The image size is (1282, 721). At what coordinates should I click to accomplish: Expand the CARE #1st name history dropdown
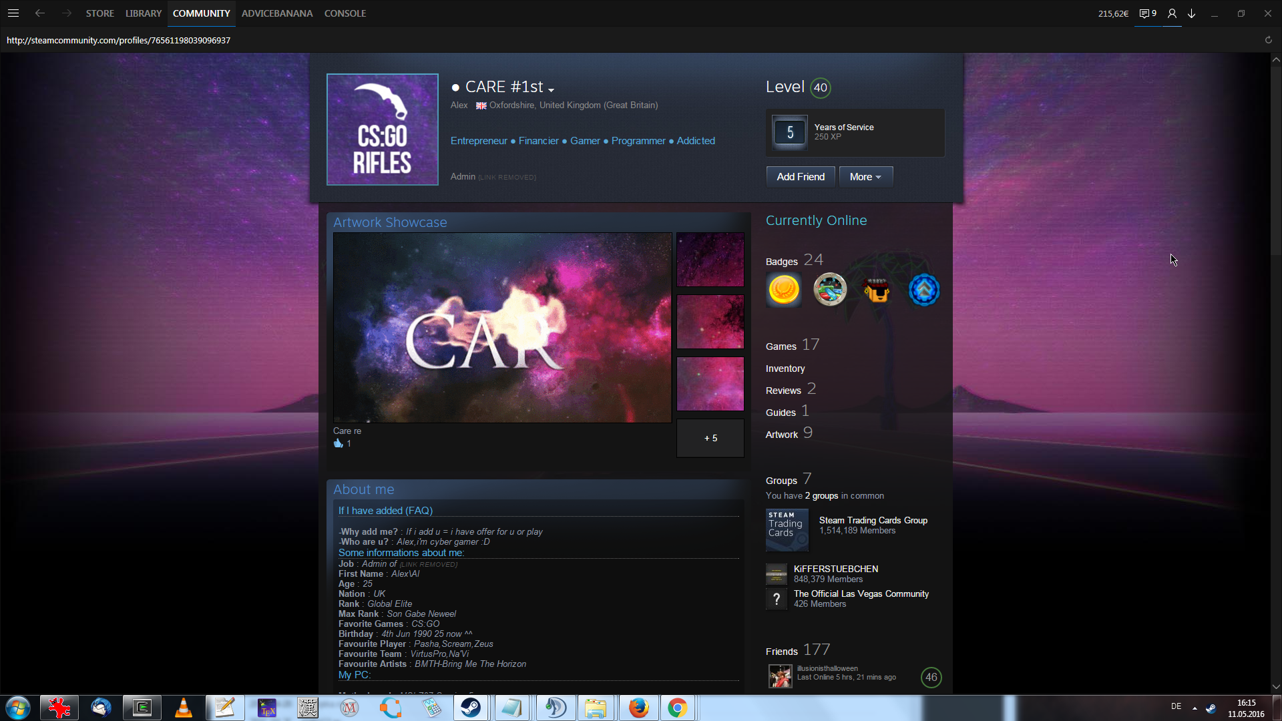pyautogui.click(x=552, y=89)
